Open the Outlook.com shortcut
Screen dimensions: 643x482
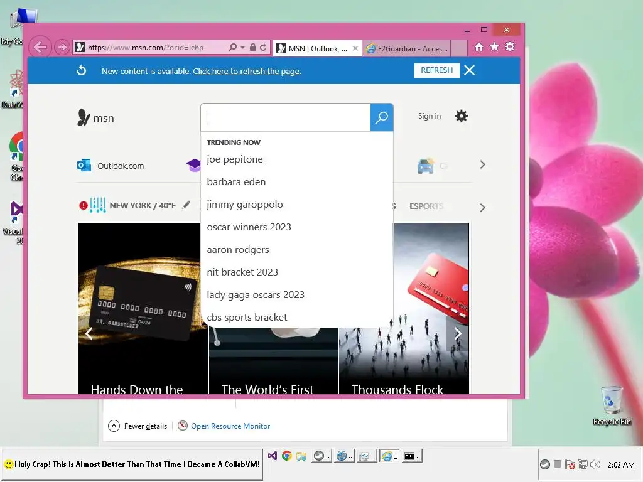[x=111, y=166]
